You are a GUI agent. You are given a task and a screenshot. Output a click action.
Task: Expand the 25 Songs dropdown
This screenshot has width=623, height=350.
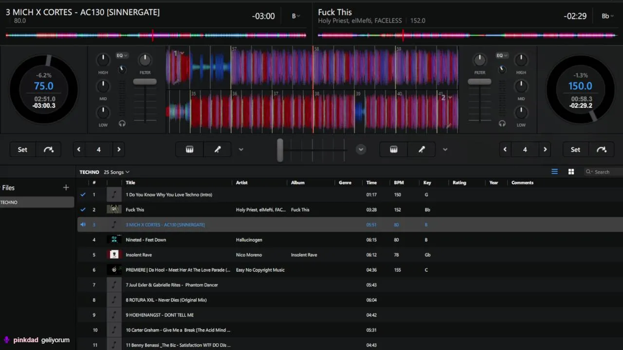coord(117,172)
